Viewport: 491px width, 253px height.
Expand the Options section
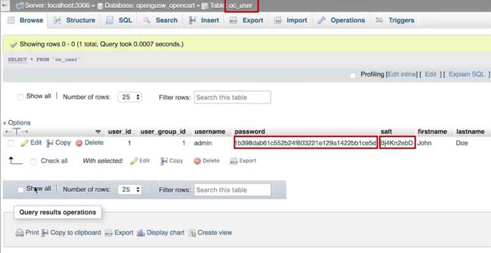click(17, 123)
